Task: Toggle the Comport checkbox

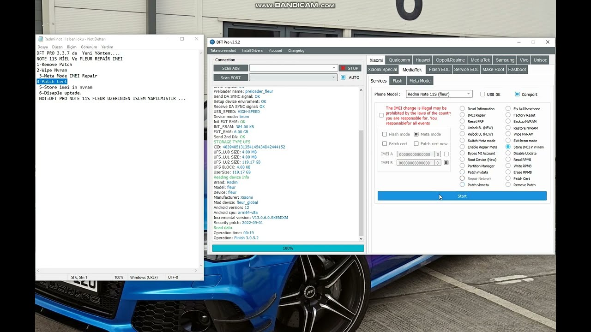Action: click(517, 94)
